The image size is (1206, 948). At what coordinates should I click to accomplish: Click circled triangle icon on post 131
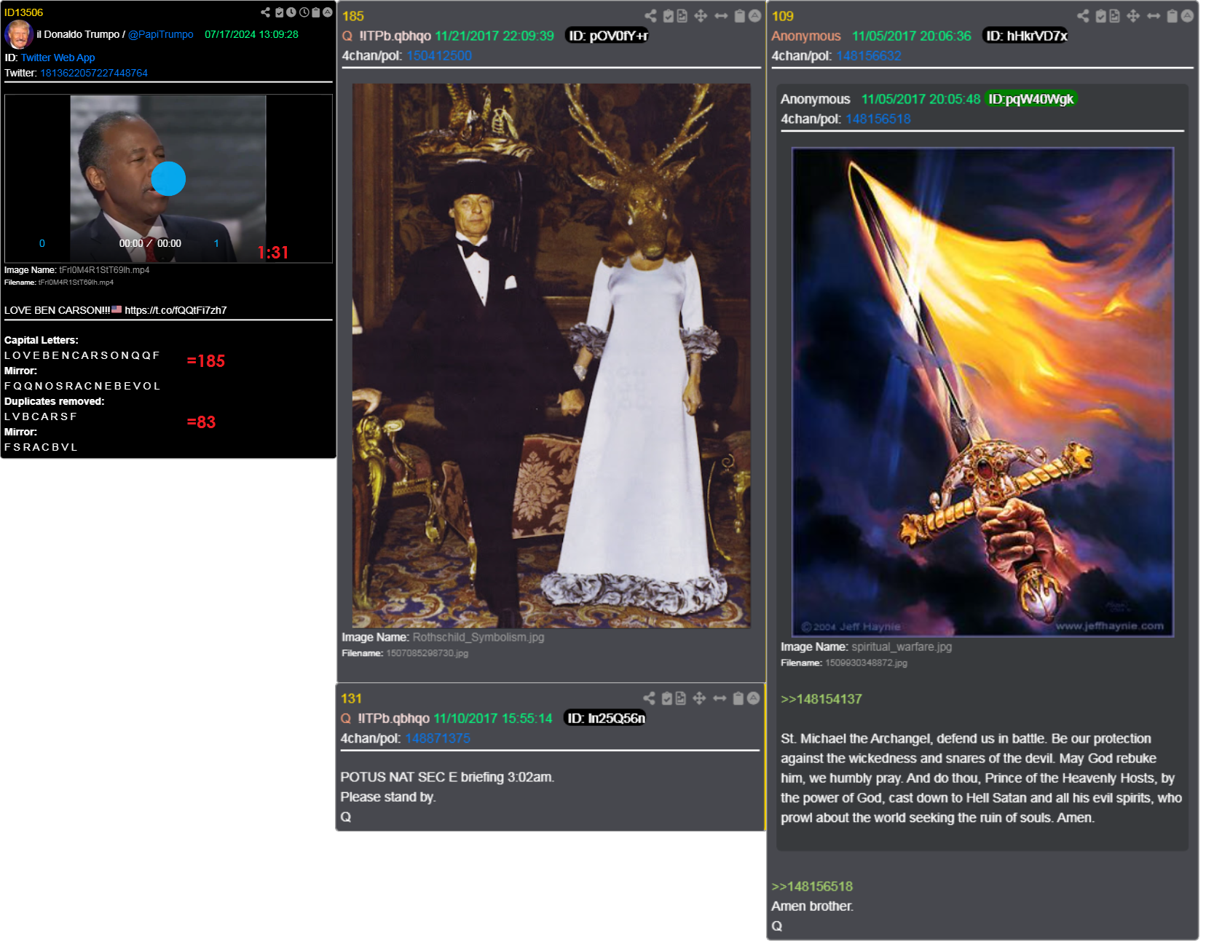pos(753,698)
